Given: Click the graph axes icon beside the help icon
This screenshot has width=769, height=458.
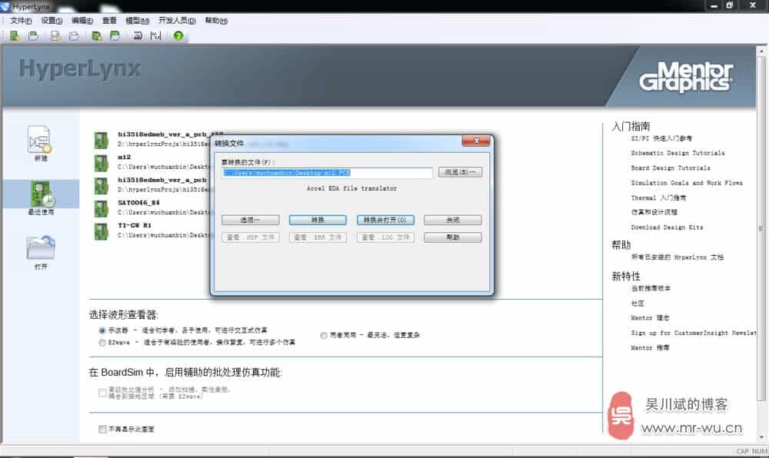Looking at the screenshot, I should pos(155,36).
